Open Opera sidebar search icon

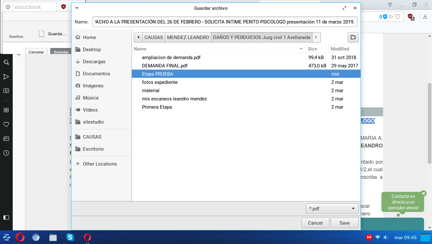coord(6,62)
